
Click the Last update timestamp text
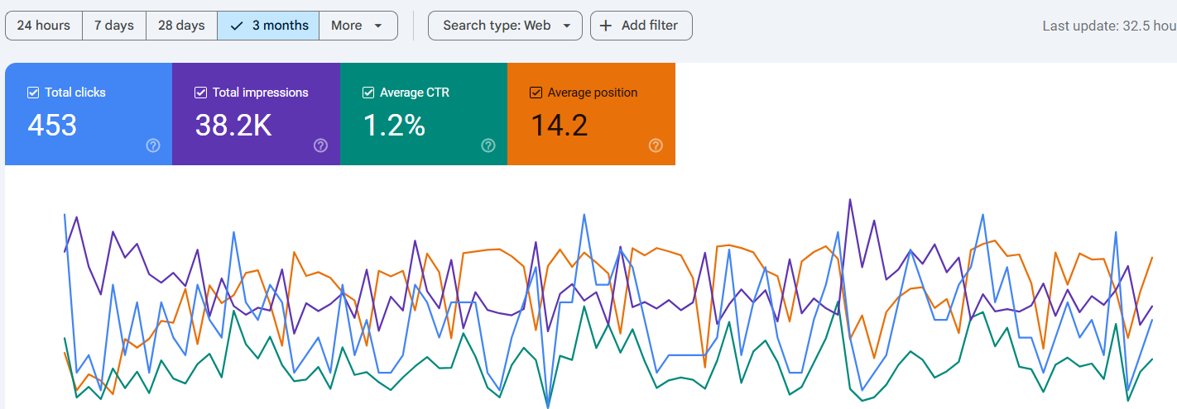pyautogui.click(x=1108, y=26)
